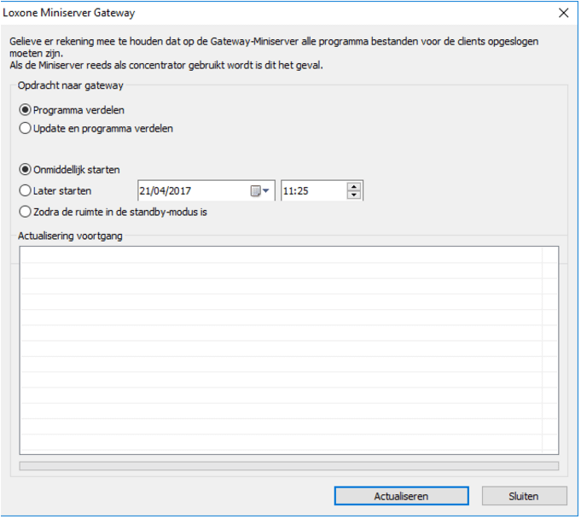Select Zodra de ruimte in standby-modus is
This screenshot has height=519, width=581.
[x=26, y=213]
